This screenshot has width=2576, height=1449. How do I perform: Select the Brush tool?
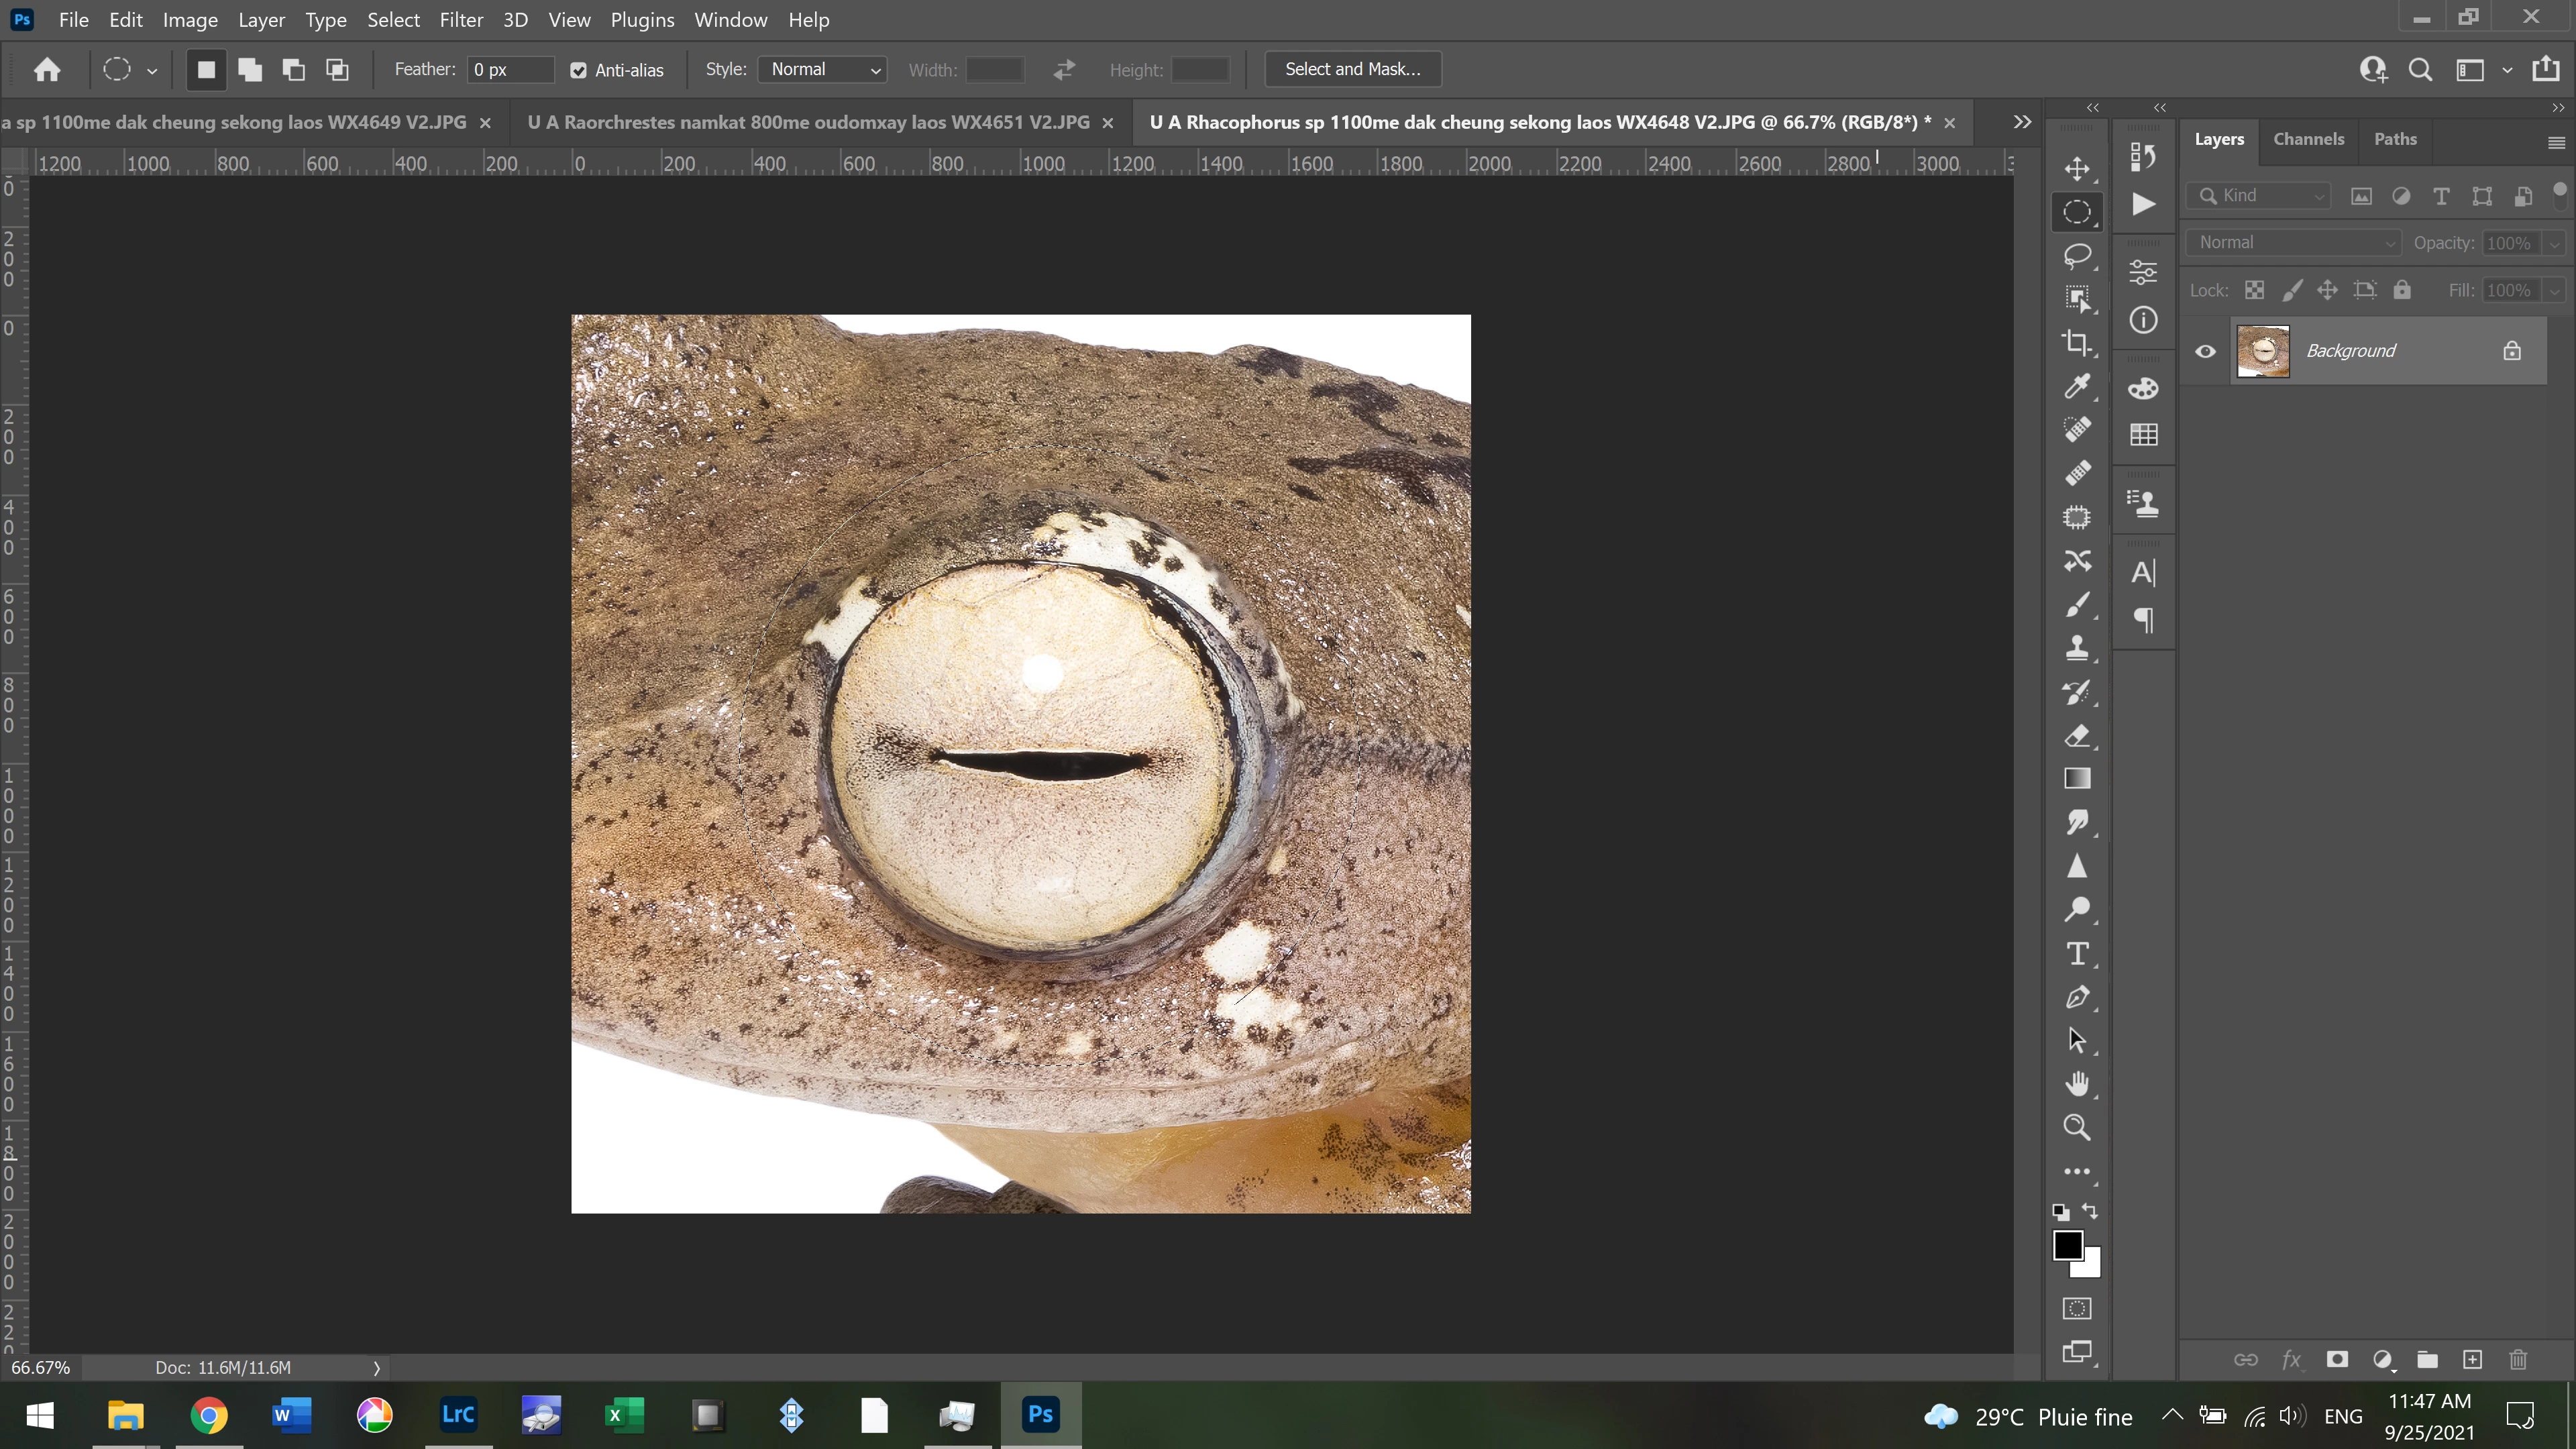[x=2077, y=604]
